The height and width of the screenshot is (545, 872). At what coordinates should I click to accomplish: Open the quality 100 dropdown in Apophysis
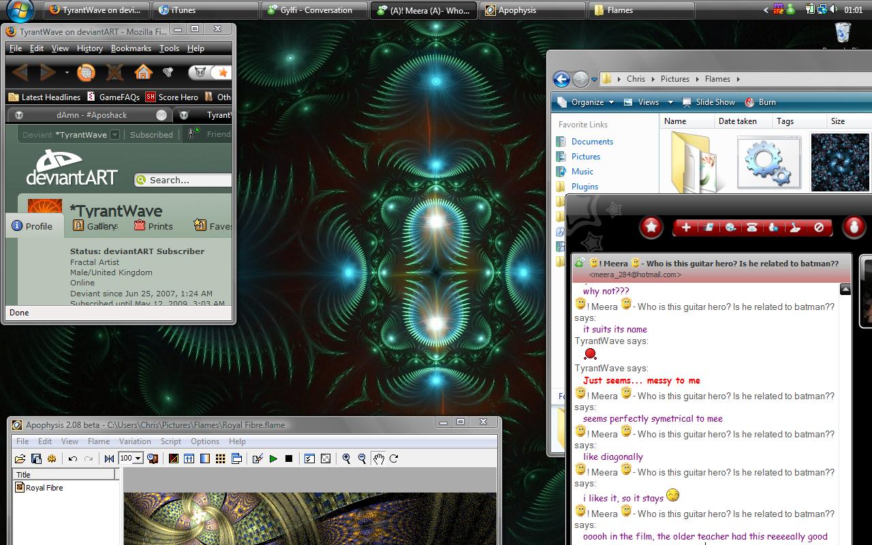(138, 458)
